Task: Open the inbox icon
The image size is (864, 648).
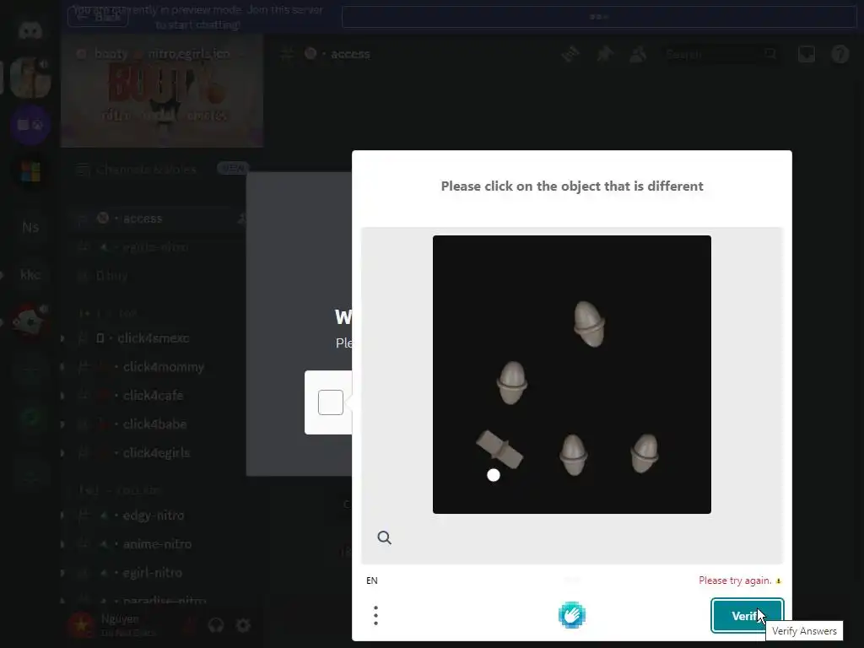Action: pyautogui.click(x=807, y=53)
